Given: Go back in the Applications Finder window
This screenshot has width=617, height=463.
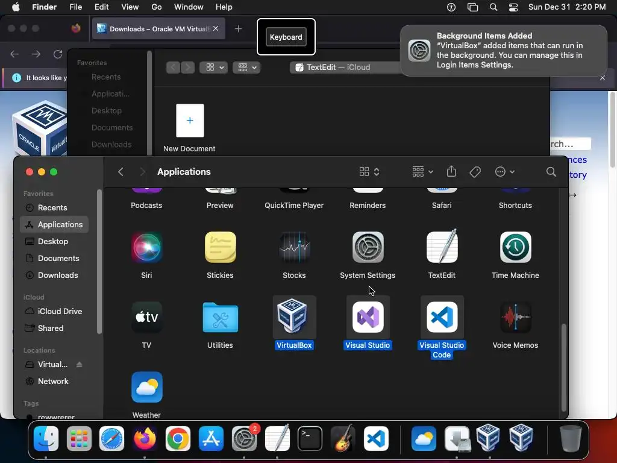Looking at the screenshot, I should tap(121, 172).
